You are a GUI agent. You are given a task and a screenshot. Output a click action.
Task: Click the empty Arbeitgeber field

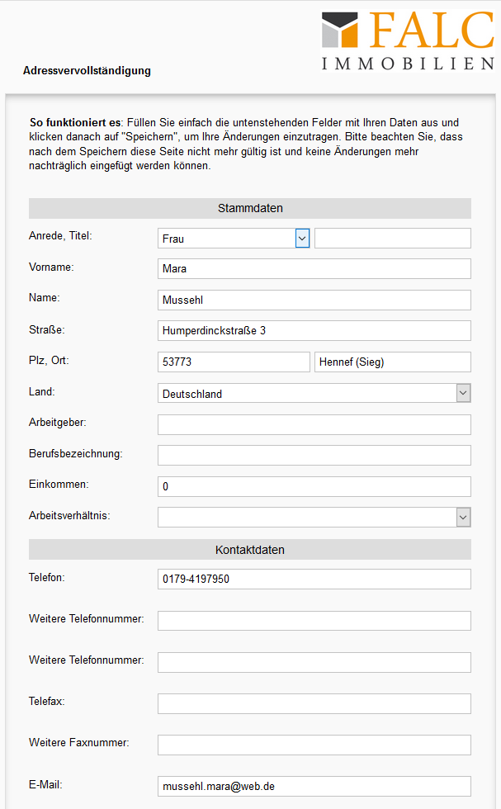click(314, 424)
